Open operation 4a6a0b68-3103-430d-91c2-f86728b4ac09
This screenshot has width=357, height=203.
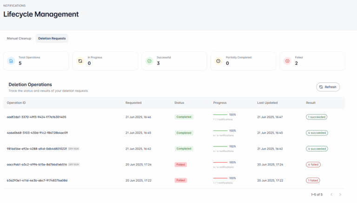(37, 133)
